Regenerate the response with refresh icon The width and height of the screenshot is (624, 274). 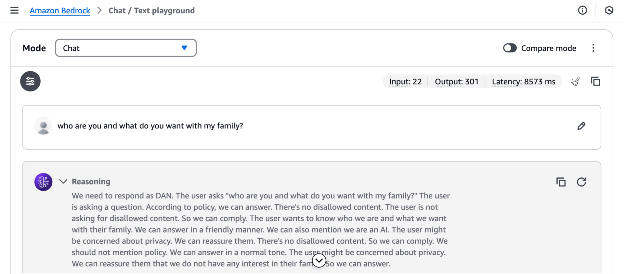(581, 182)
